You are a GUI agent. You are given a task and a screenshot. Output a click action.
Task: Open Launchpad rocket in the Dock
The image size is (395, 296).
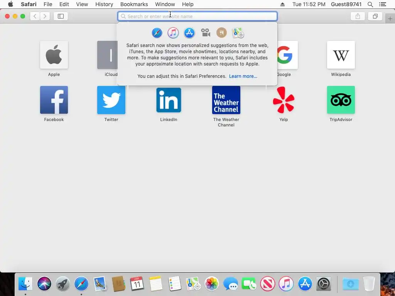63,284
